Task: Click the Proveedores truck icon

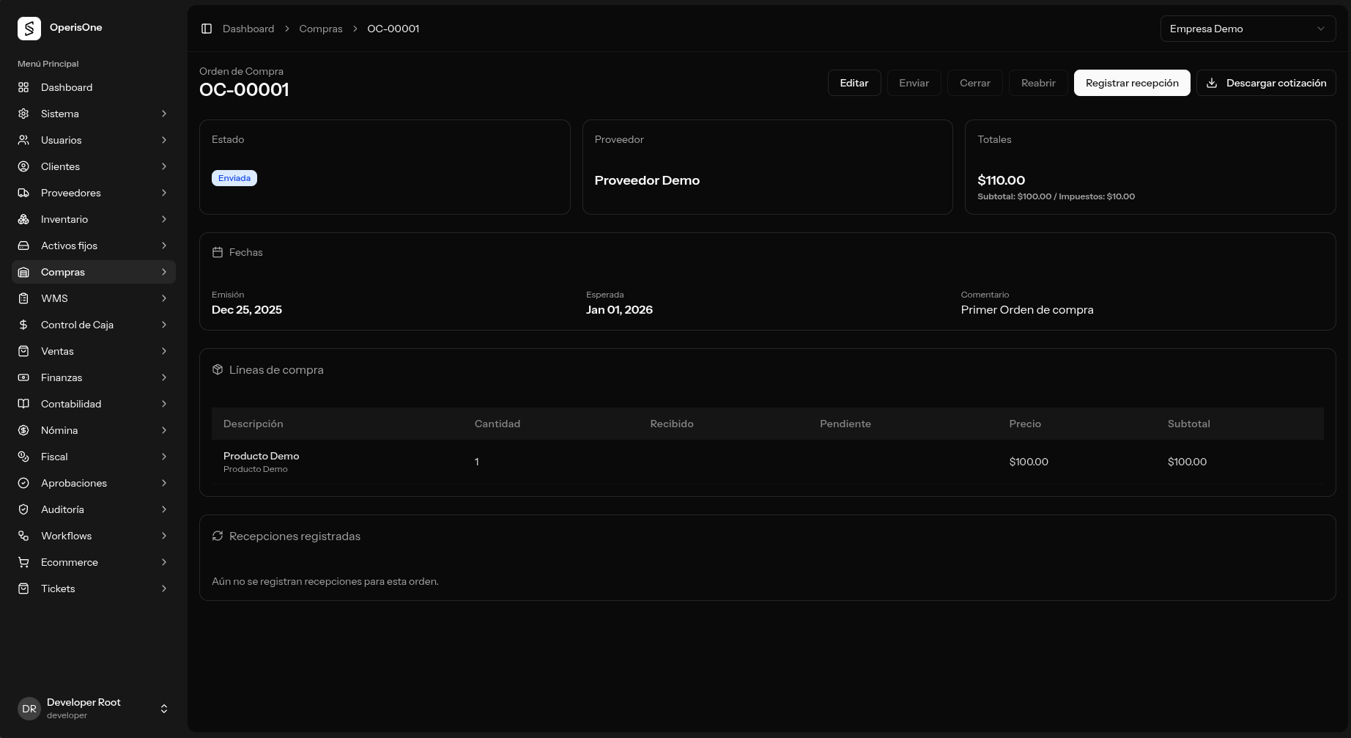Action: click(23, 193)
